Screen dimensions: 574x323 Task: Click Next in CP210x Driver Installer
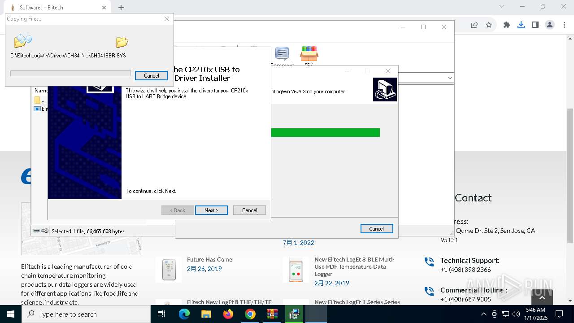[x=211, y=210]
